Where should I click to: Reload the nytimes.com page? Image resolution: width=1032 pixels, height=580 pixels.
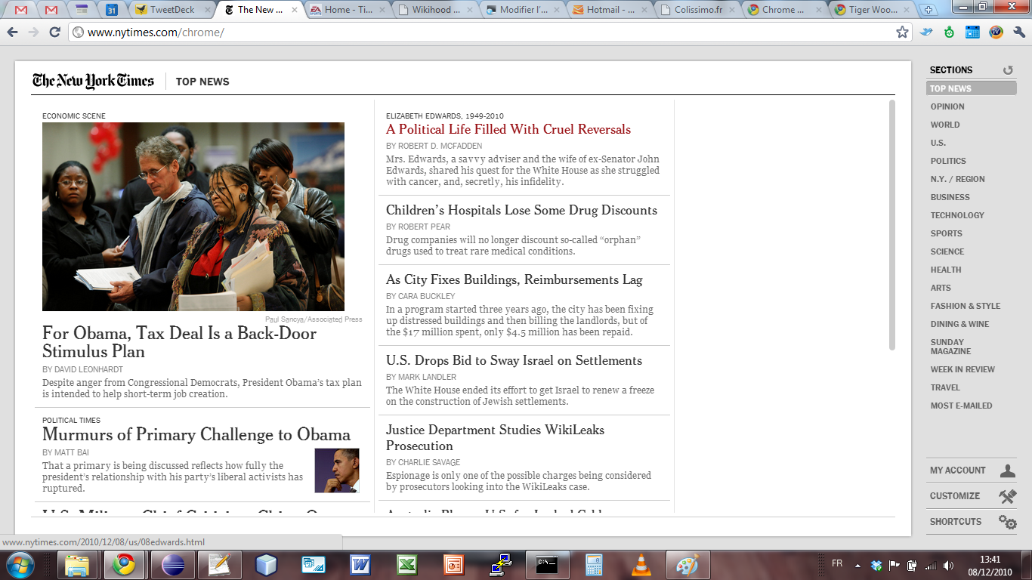[x=54, y=32]
